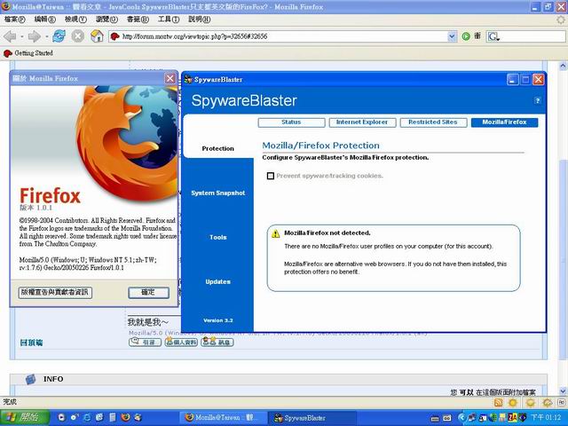This screenshot has width=568, height=426.
Task: Open the Back button history dropdown arrow
Action: pyautogui.click(x=22, y=36)
